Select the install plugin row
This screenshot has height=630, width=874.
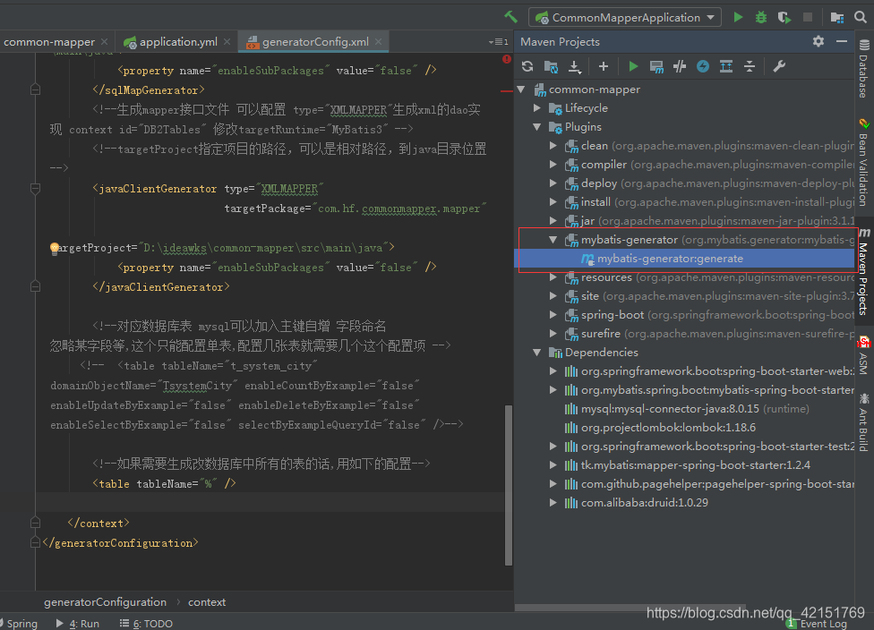[684, 202]
